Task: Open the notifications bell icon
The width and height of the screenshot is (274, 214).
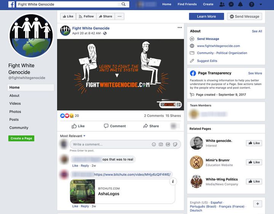Action: coord(240,5)
